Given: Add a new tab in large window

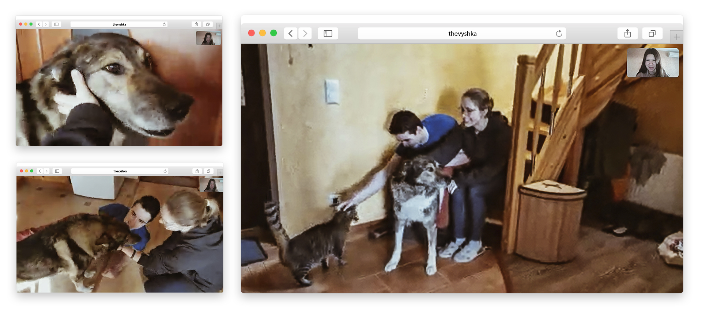Looking at the screenshot, I should (676, 37).
